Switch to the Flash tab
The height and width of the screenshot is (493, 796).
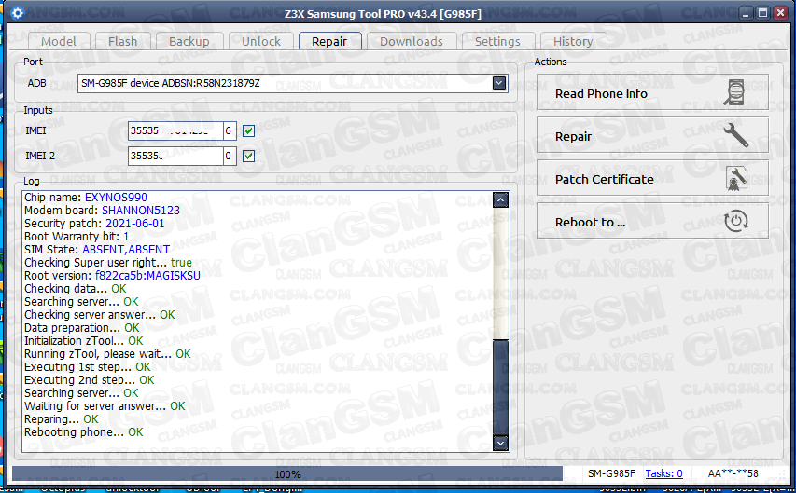point(122,41)
